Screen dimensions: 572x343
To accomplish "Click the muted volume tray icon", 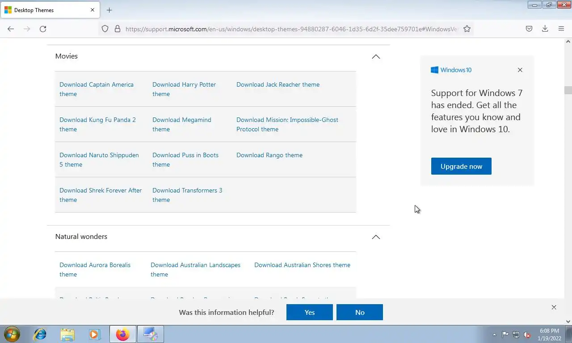I will tap(527, 335).
